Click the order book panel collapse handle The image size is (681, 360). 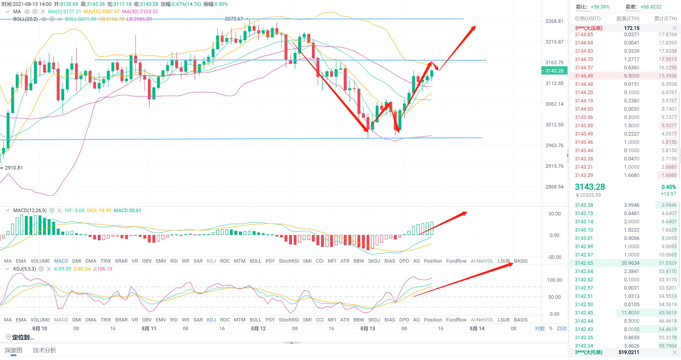coord(568,155)
